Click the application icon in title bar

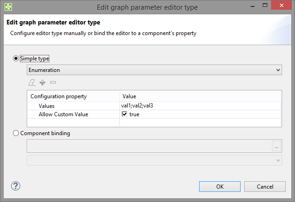click(x=7, y=7)
